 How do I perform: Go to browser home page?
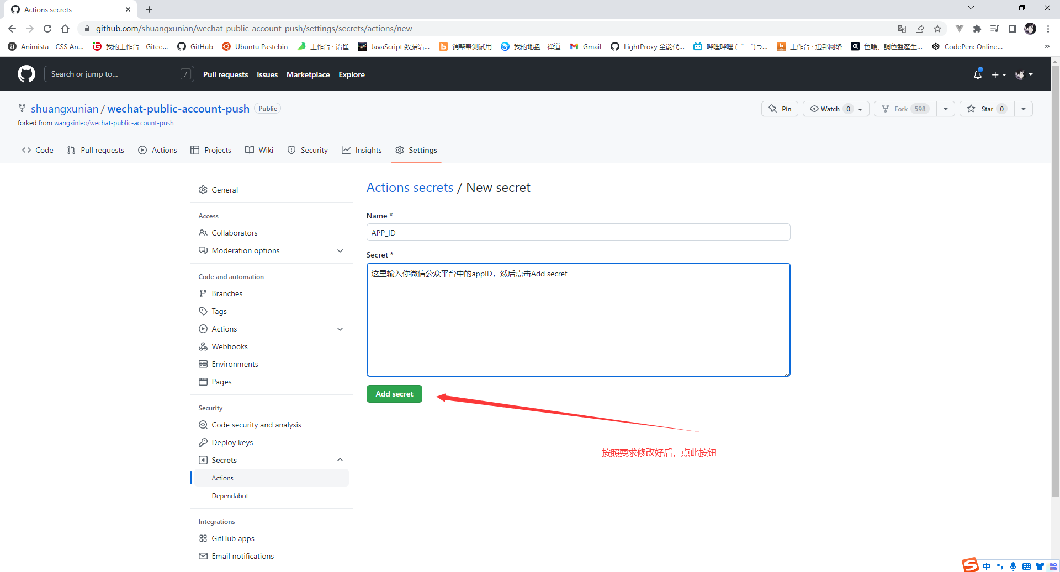pyautogui.click(x=65, y=29)
